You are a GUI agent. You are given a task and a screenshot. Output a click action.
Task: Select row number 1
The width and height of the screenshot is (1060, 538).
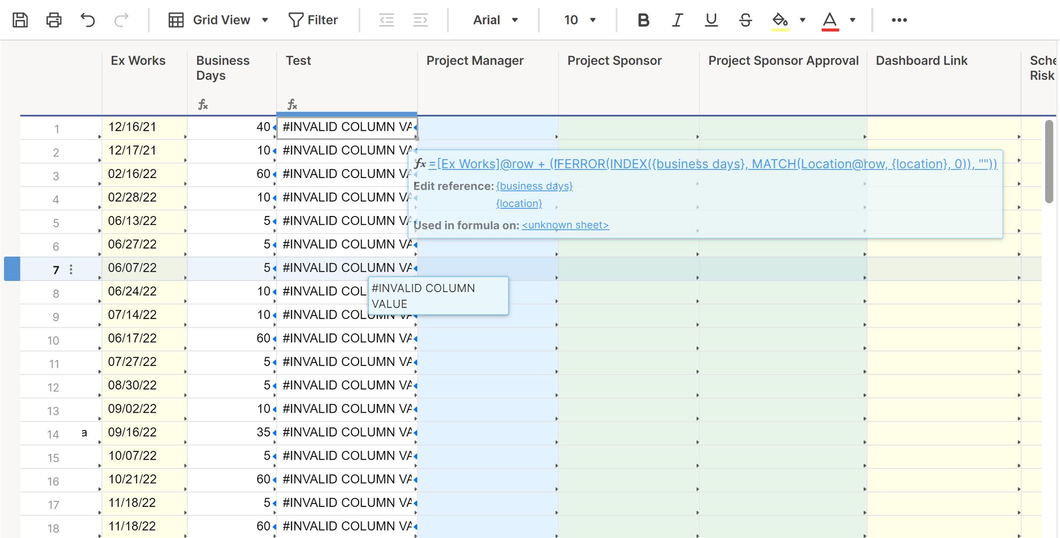coord(56,129)
